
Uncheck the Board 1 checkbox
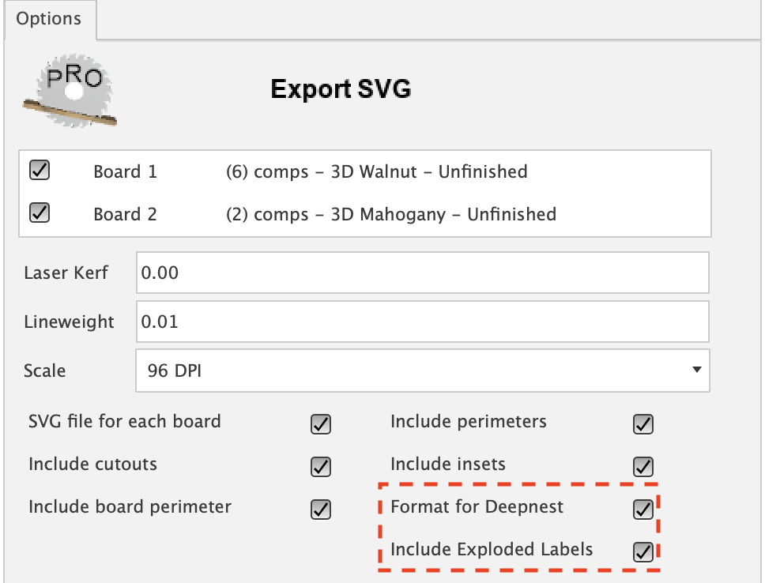tap(40, 171)
